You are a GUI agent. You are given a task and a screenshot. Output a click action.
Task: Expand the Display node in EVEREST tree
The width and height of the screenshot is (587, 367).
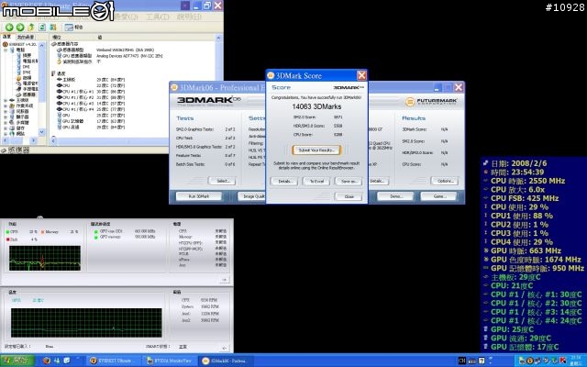[6, 117]
